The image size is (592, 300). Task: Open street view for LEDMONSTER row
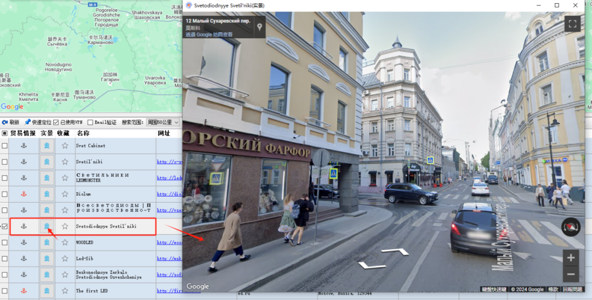(x=47, y=178)
